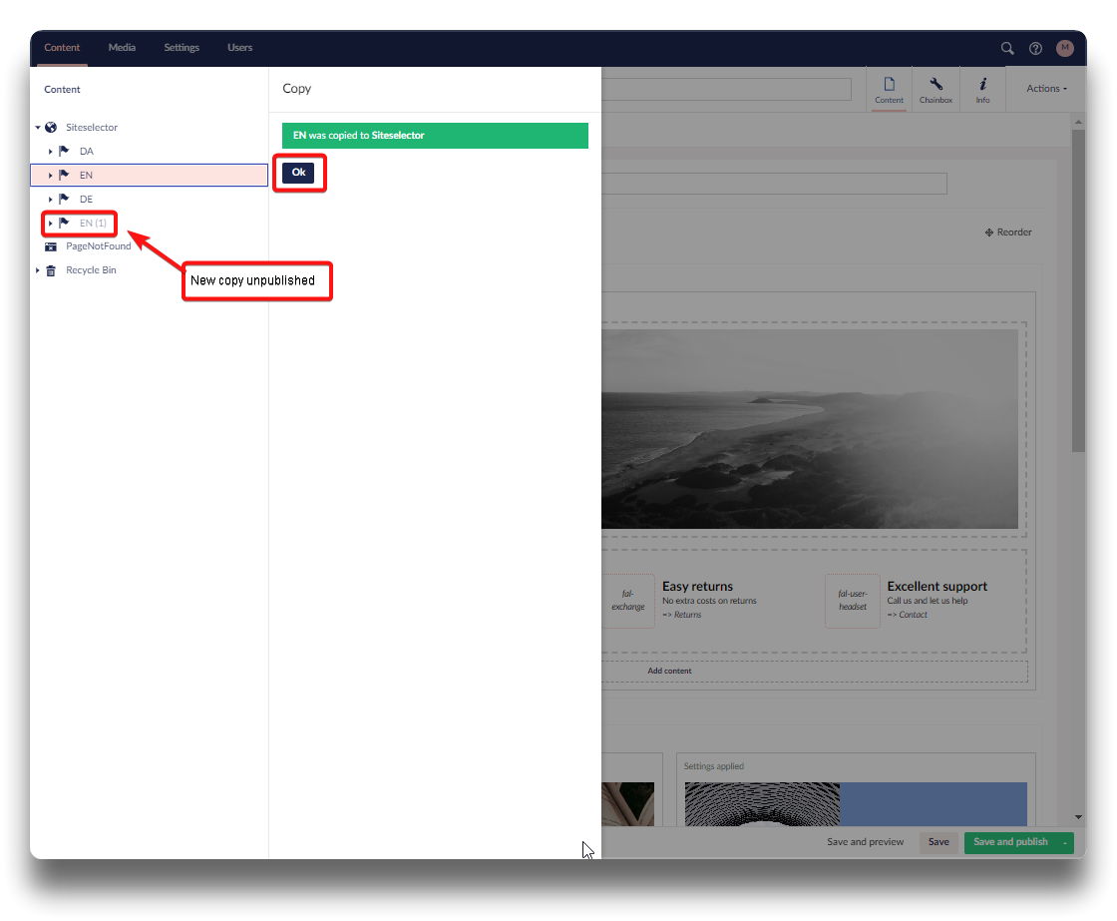This screenshot has width=1117, height=921.
Task: Click the Reorder label
Action: (1014, 232)
